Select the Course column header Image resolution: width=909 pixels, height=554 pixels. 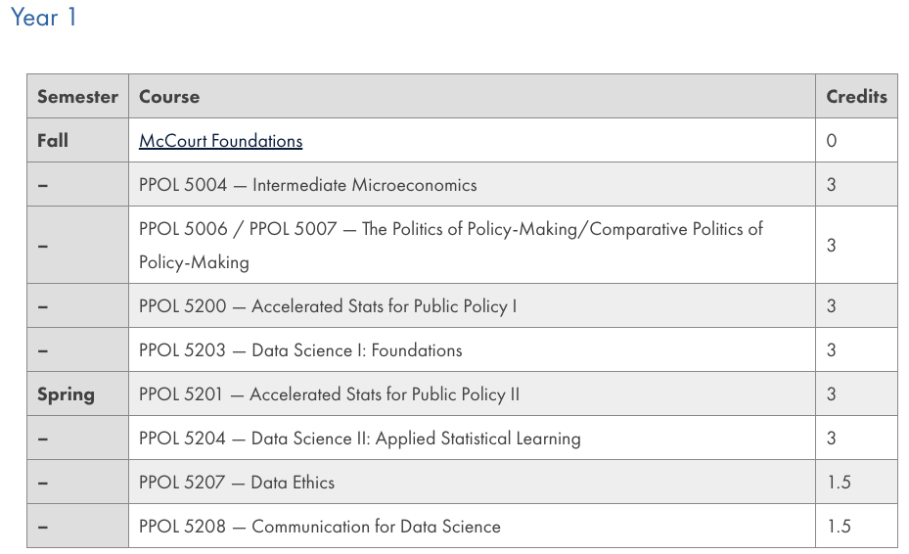(x=472, y=96)
